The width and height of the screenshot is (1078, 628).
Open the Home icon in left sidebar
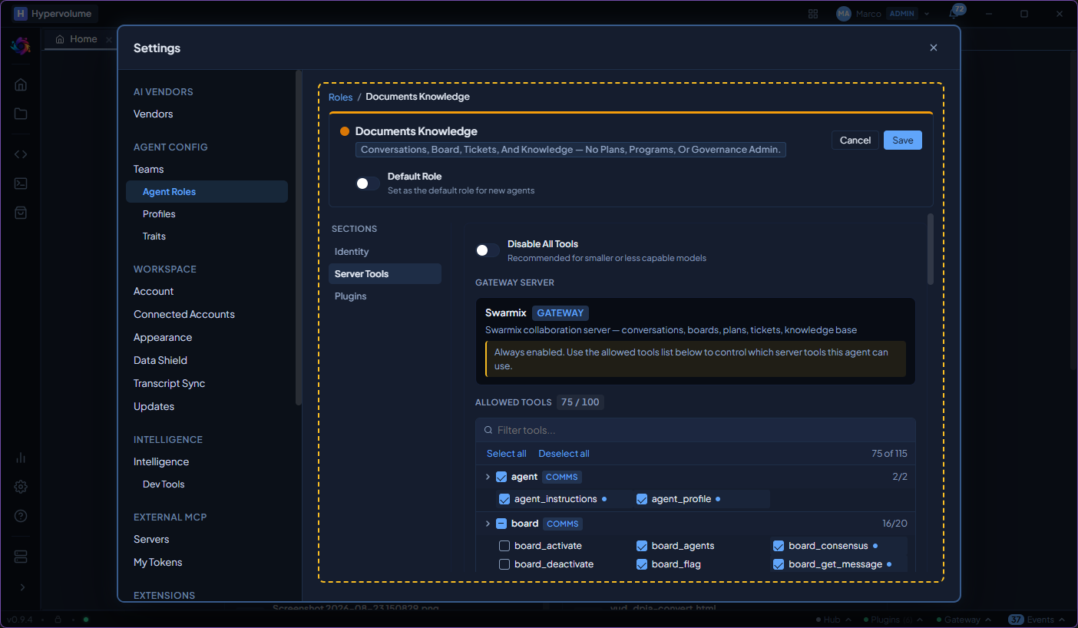[x=21, y=84]
